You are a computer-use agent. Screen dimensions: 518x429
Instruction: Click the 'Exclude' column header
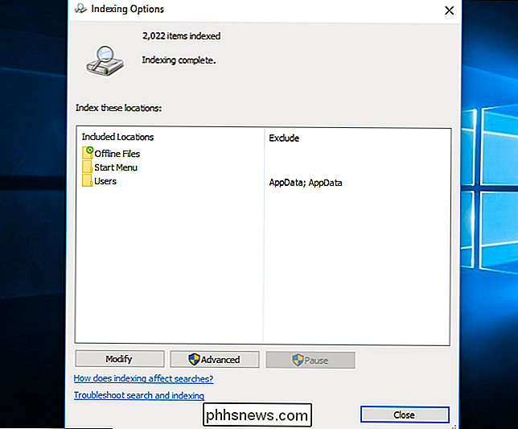pos(284,138)
